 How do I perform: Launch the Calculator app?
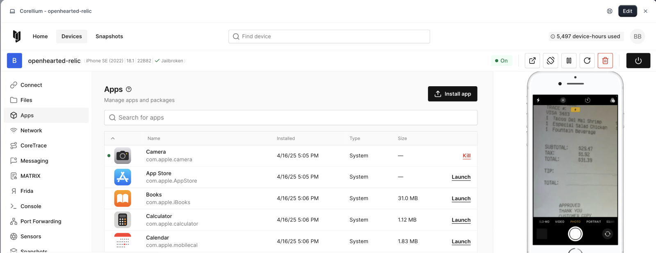(461, 220)
